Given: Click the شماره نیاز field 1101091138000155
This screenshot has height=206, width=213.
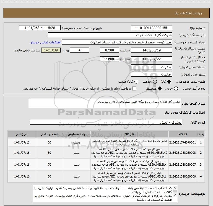Looking at the screenshot, I should 152,28.
